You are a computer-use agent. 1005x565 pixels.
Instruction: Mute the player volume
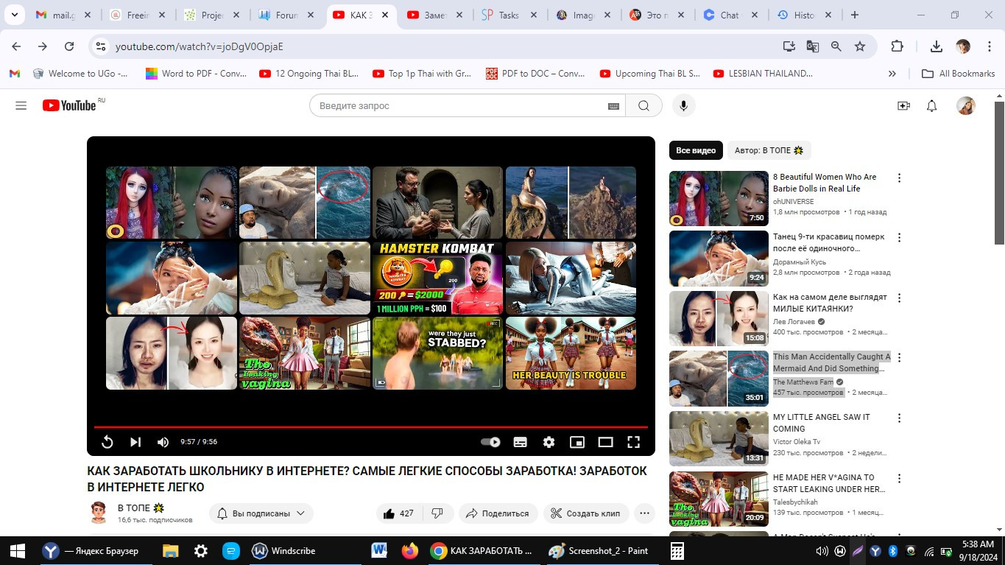[163, 442]
